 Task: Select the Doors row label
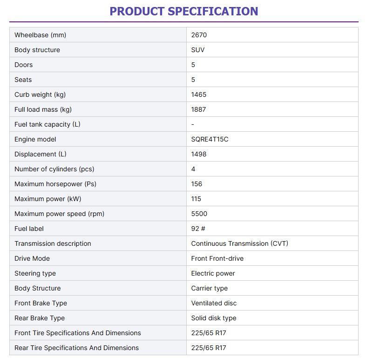click(x=24, y=65)
